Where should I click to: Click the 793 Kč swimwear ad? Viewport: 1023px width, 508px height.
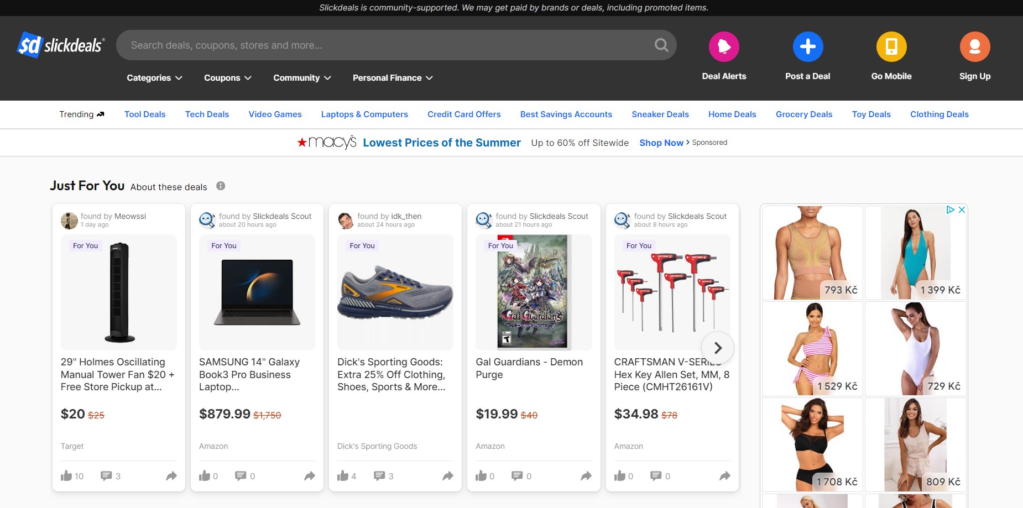[812, 253]
